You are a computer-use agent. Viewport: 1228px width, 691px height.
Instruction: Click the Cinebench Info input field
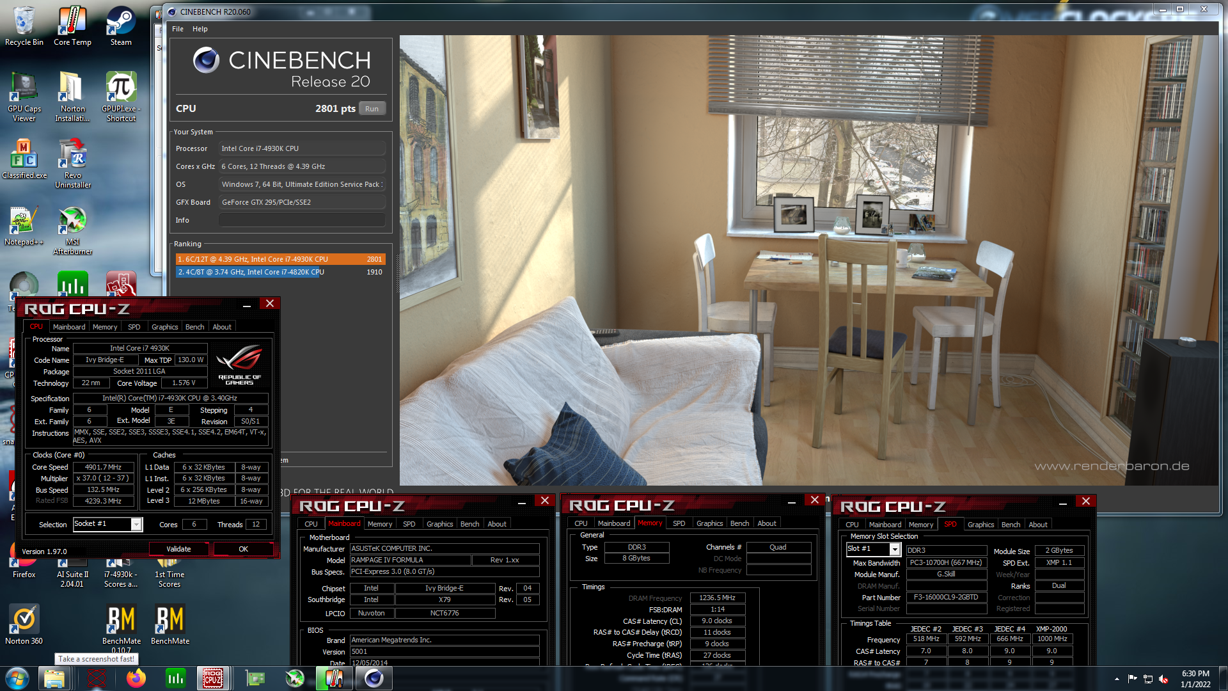click(x=302, y=220)
